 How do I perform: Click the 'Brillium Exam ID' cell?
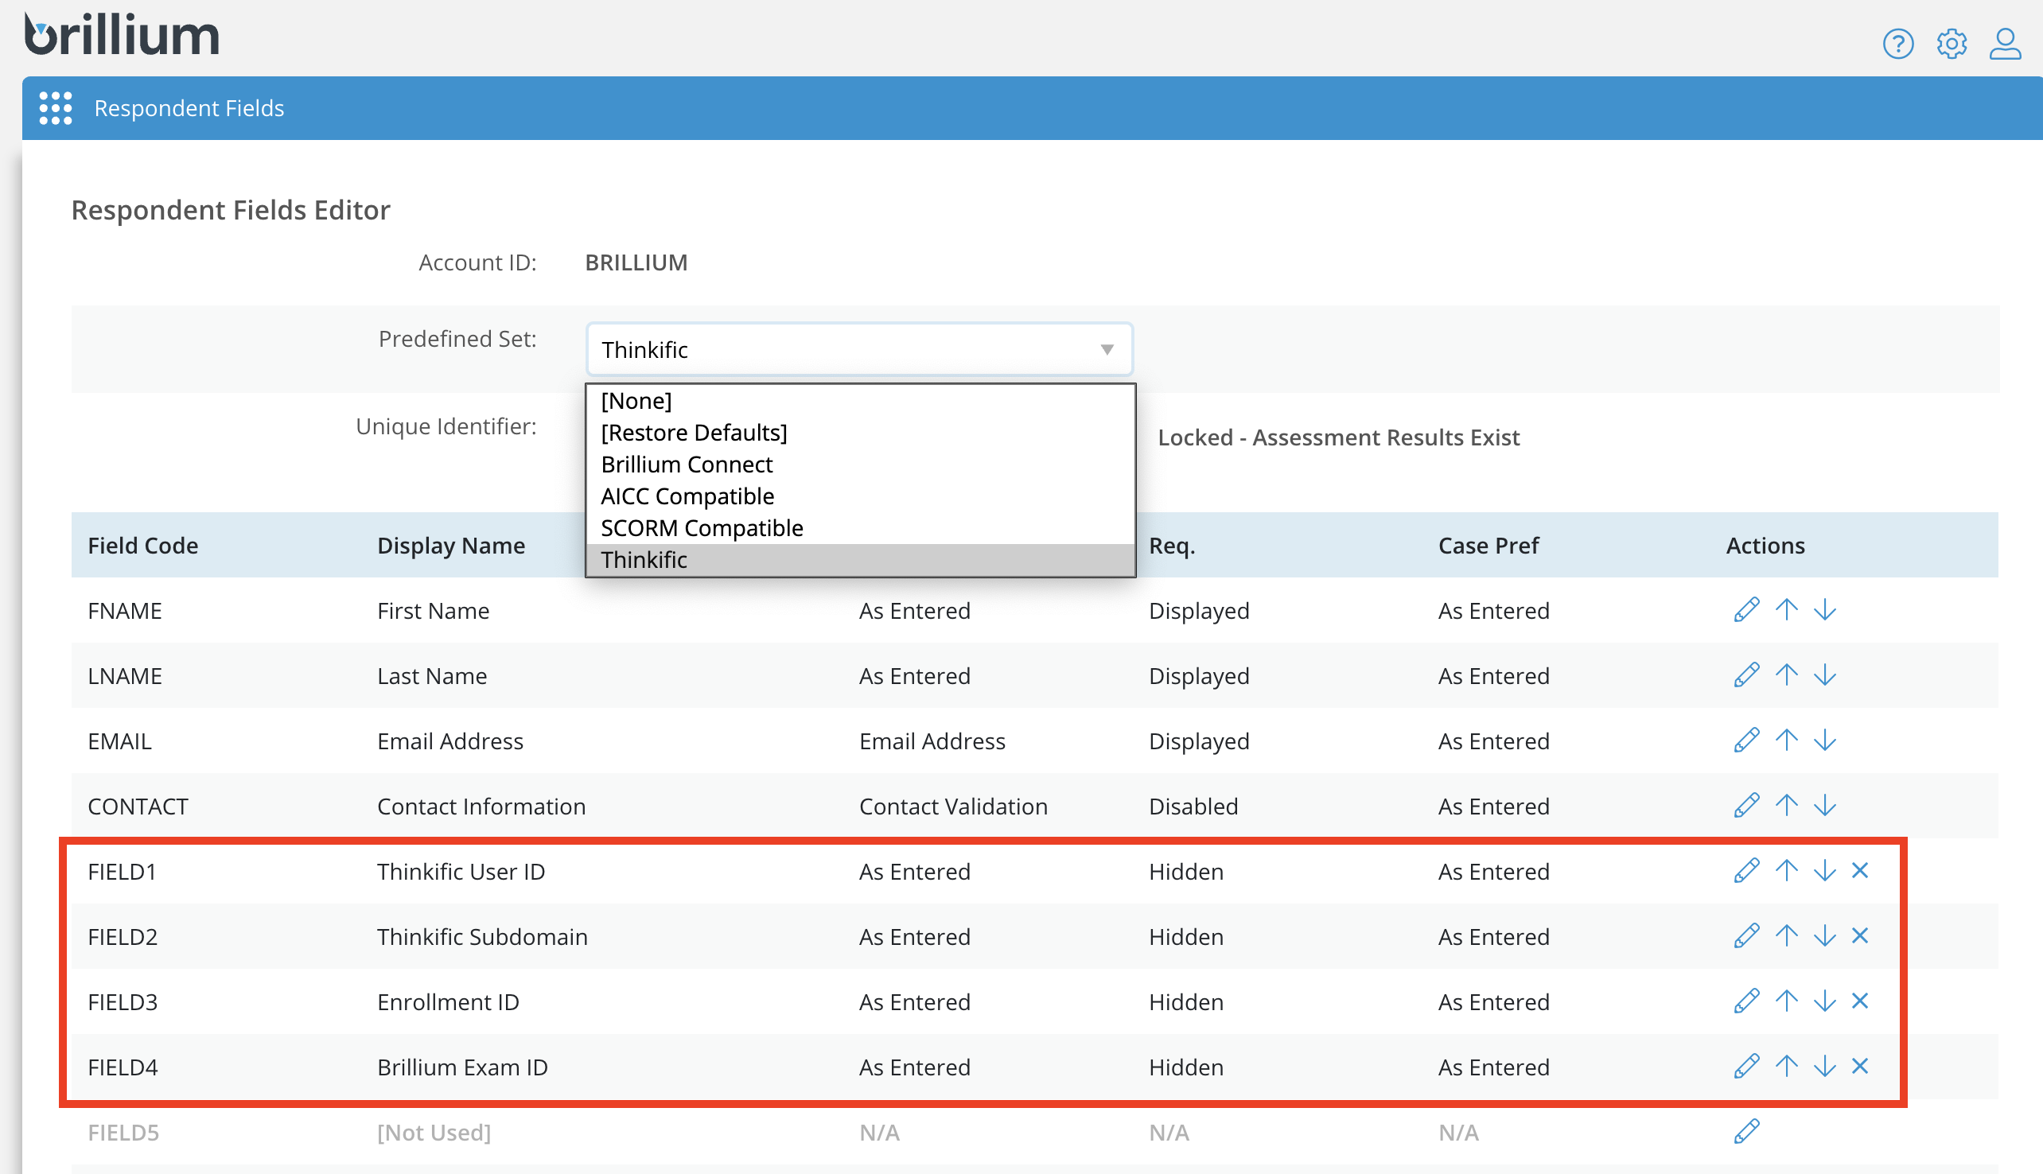coord(462,1067)
